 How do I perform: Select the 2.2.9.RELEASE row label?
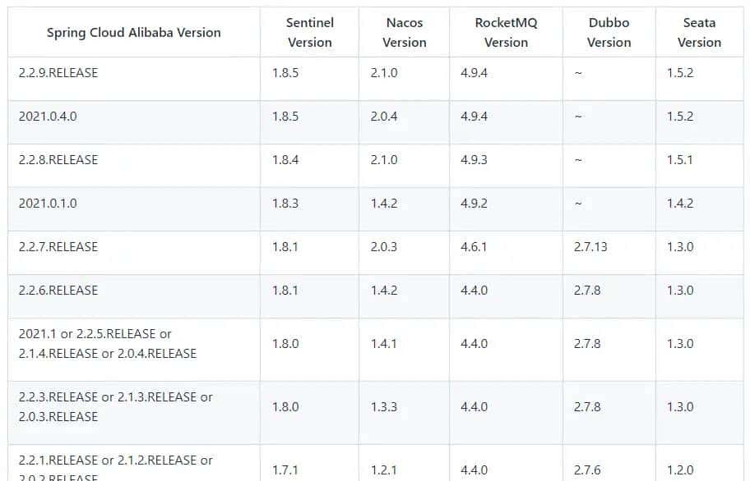[x=58, y=73]
